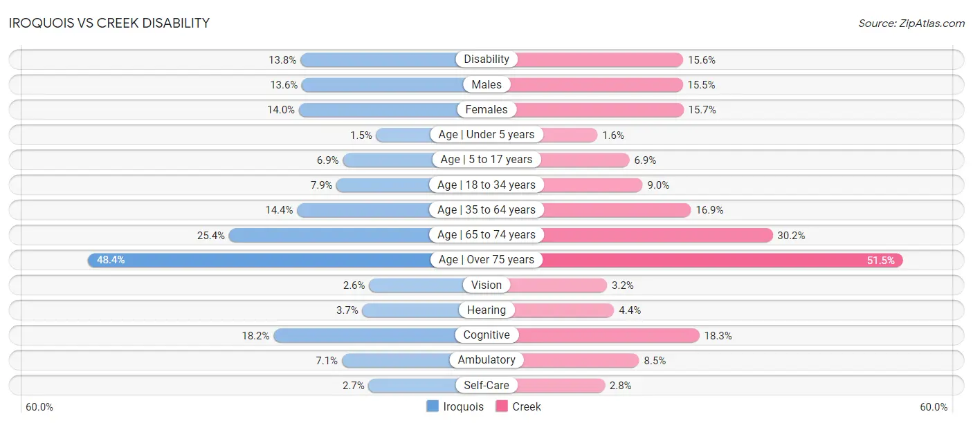Screen dimensions: 973x423
Task: Toggle the Iroquois legend label
Action: [x=464, y=406]
